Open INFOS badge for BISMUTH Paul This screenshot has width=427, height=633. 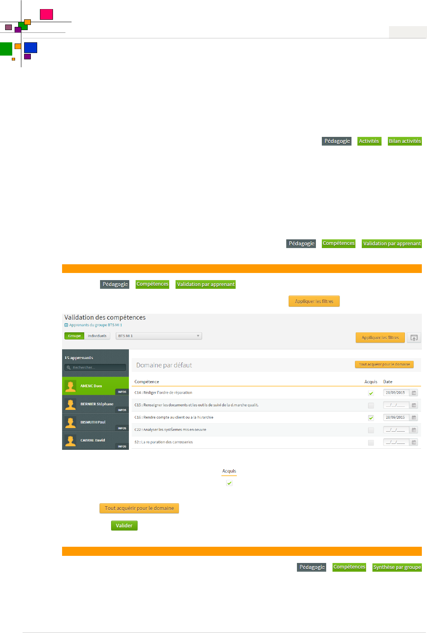[122, 428]
